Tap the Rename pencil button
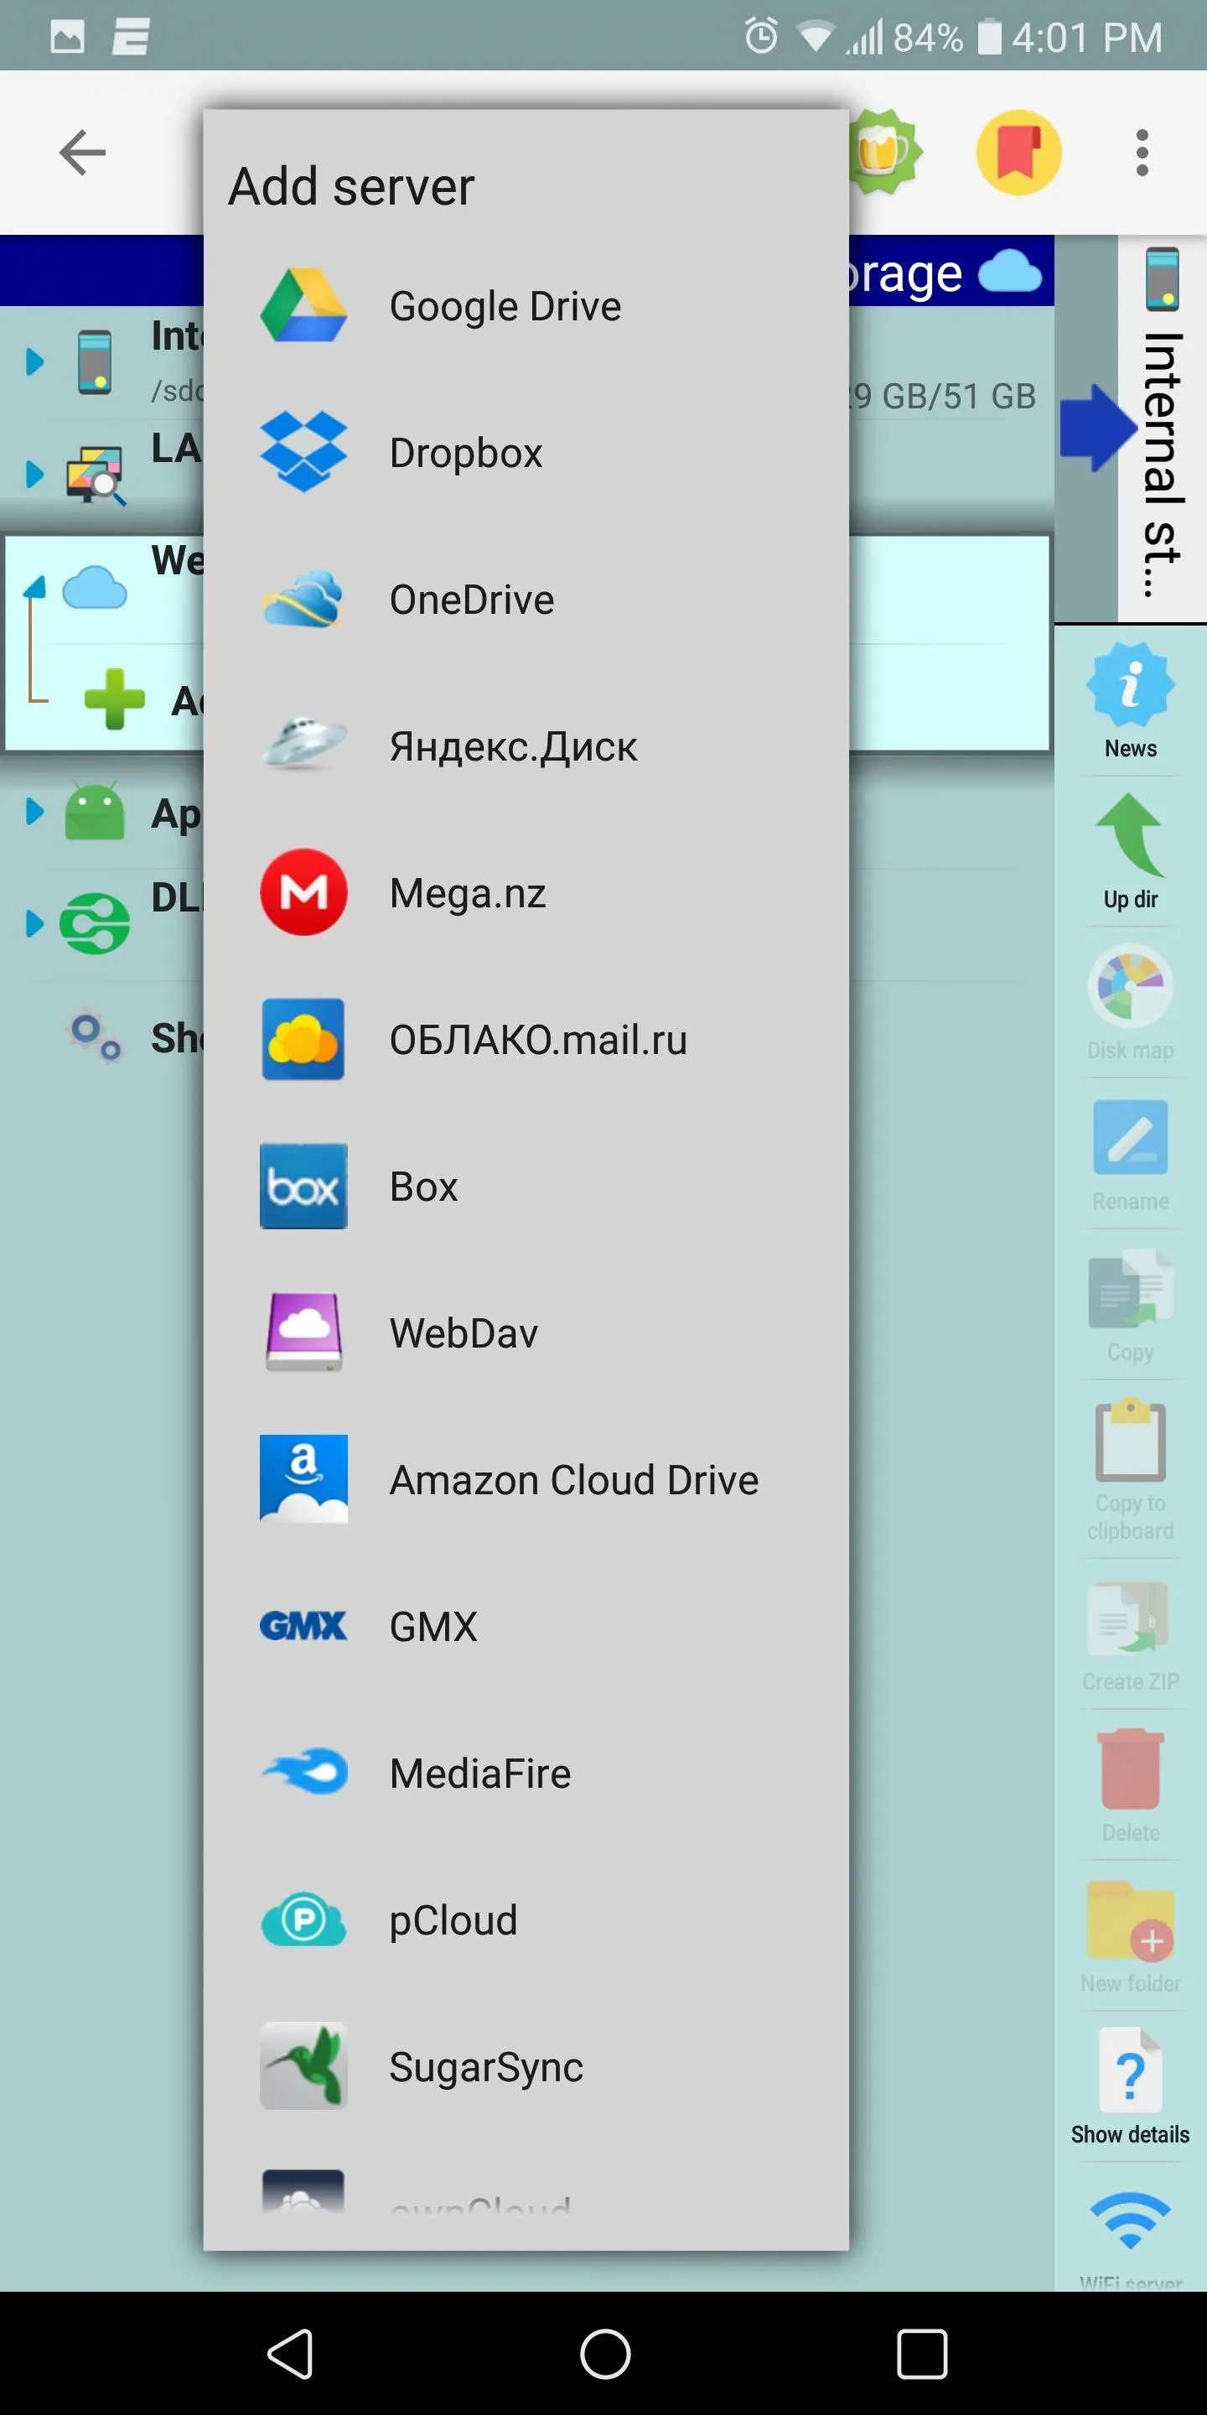Image resolution: width=1207 pixels, height=2415 pixels. 1130,1154
